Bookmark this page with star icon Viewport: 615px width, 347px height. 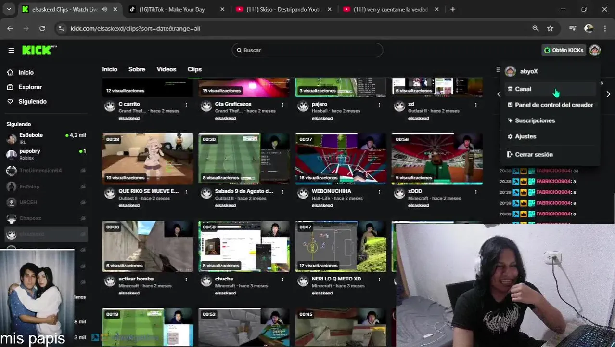[x=550, y=28]
